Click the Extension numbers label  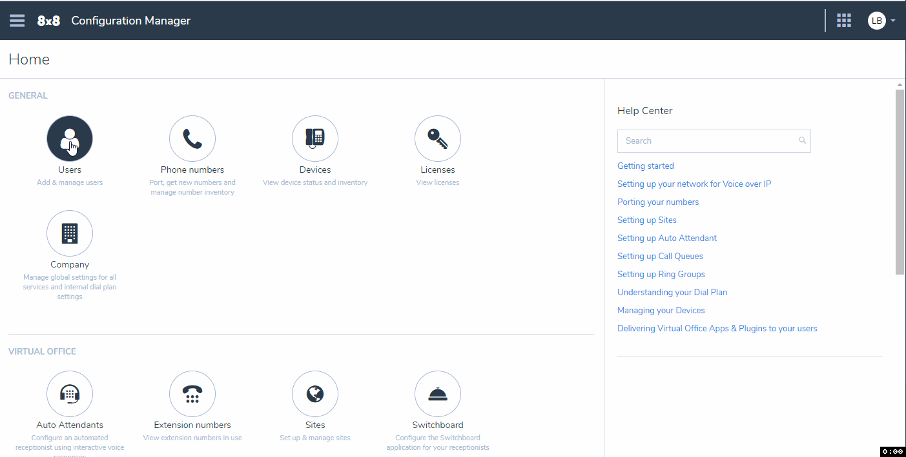click(192, 425)
